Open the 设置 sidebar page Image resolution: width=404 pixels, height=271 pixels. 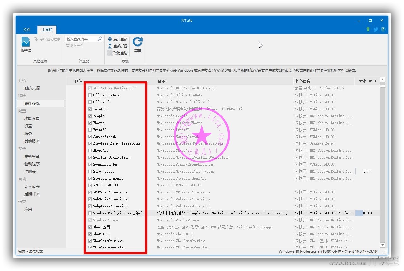(28, 126)
